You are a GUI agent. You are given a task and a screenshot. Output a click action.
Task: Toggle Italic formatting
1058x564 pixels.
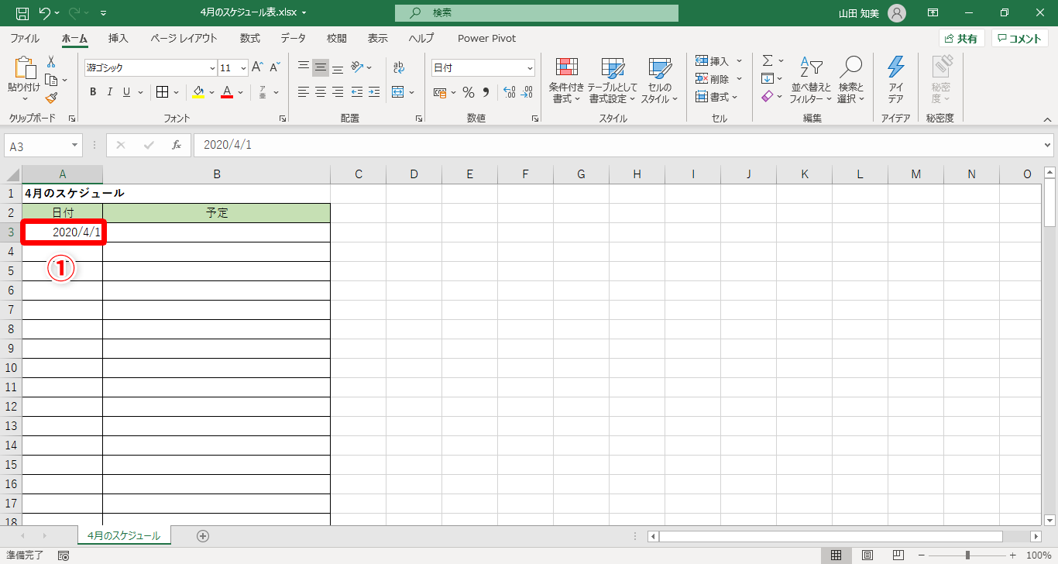109,92
